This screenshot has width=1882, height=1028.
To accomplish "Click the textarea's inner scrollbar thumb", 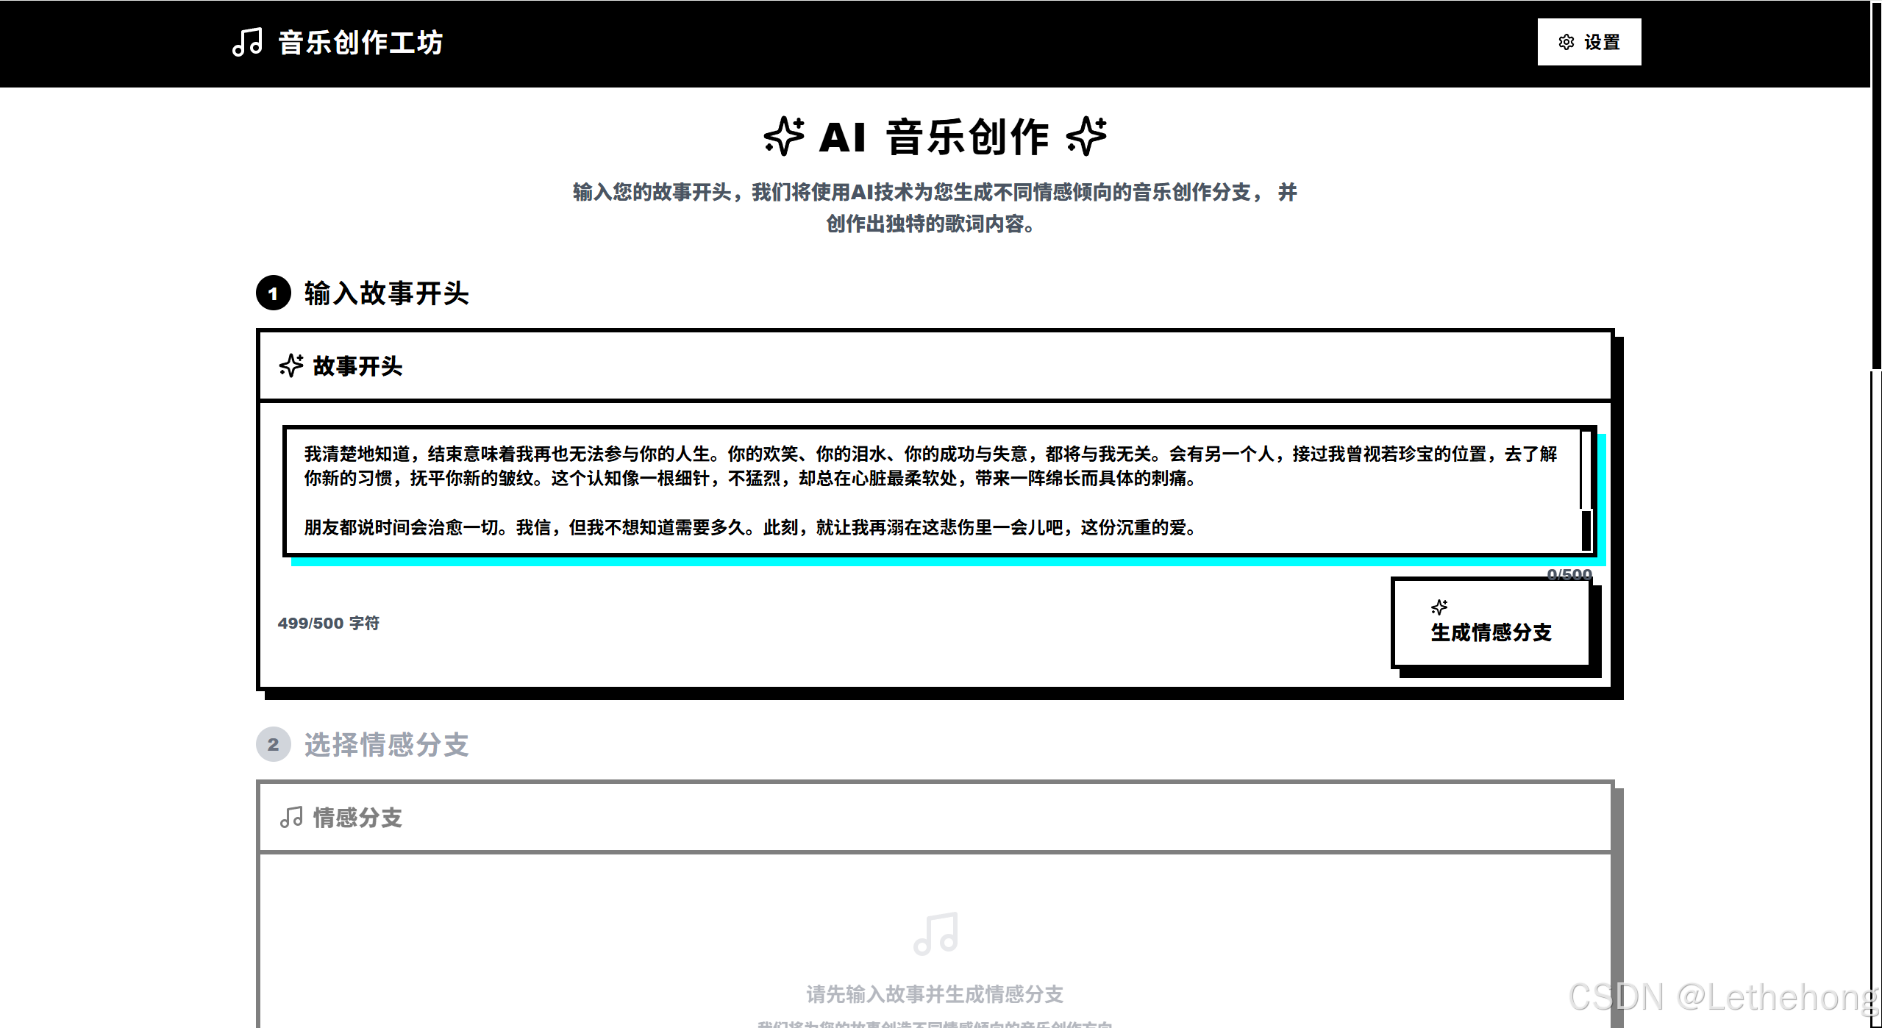I will (x=1586, y=529).
